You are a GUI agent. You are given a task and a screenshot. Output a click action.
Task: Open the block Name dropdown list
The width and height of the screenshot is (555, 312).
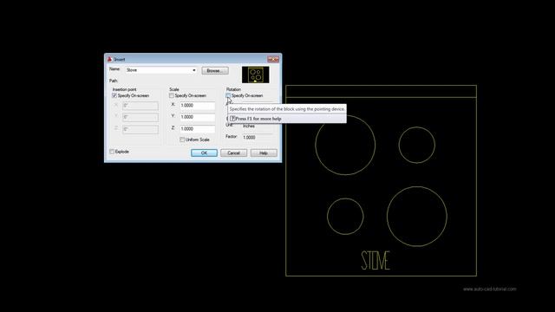coord(194,70)
